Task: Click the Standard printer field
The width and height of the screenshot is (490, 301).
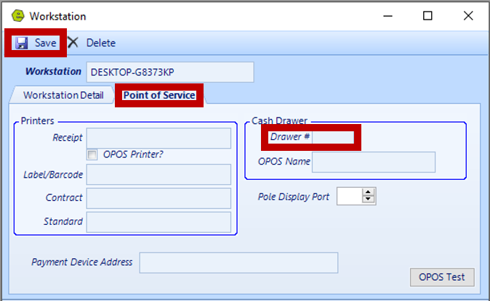Action: [158, 222]
